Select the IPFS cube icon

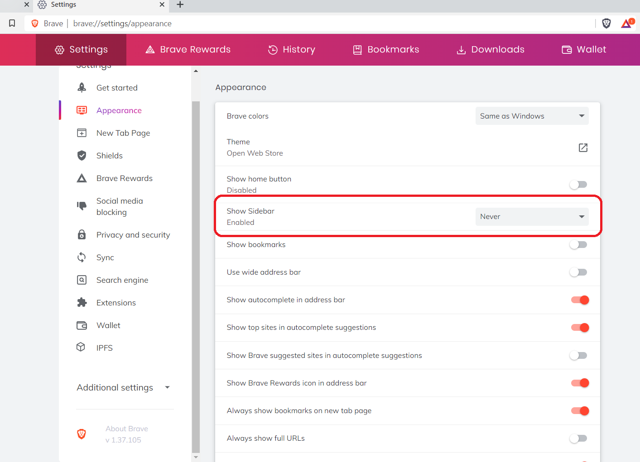click(82, 348)
